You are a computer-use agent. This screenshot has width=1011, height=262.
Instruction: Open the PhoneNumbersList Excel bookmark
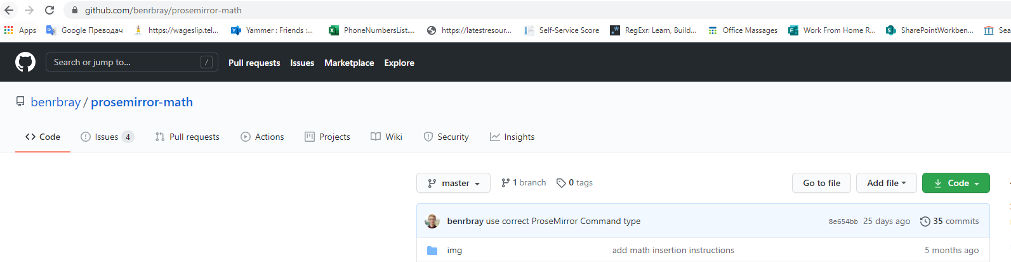pyautogui.click(x=372, y=30)
